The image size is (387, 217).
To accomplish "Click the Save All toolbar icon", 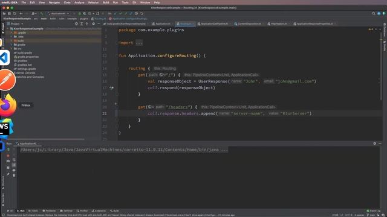I will (10, 13).
